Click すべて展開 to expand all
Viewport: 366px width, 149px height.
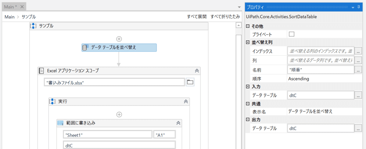click(197, 17)
